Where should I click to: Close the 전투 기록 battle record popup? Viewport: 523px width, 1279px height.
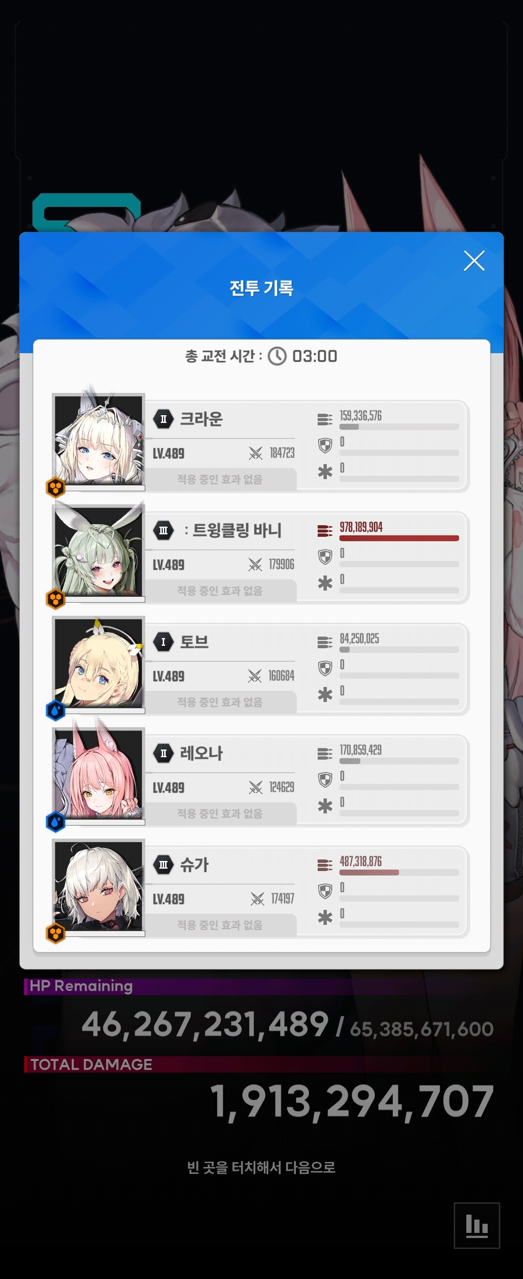click(474, 261)
